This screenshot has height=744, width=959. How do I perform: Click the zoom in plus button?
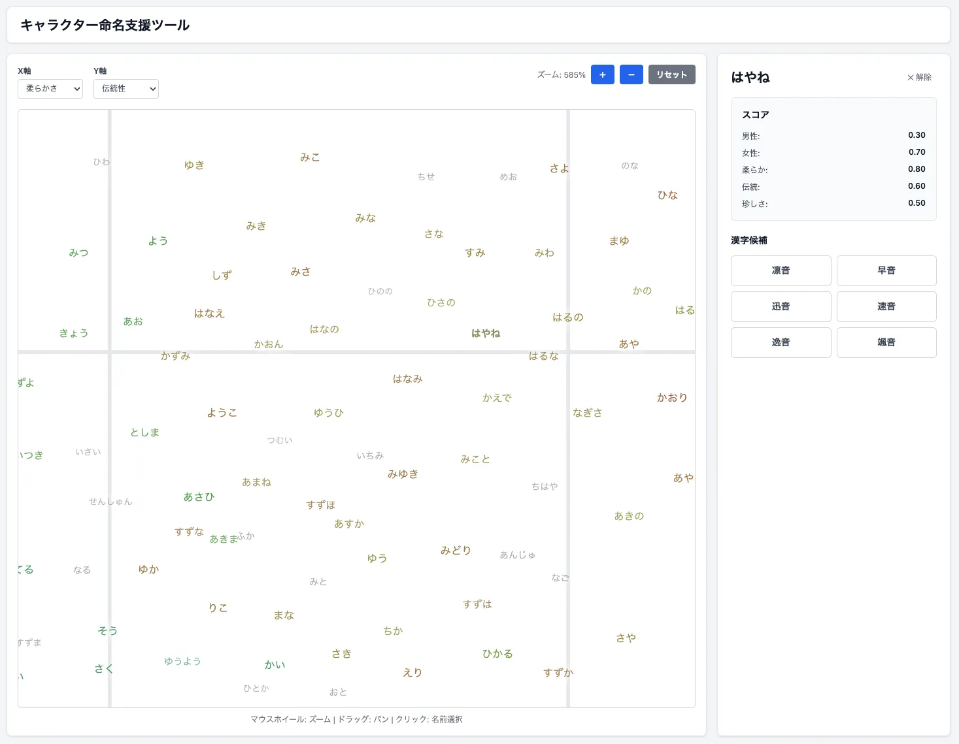click(x=602, y=74)
